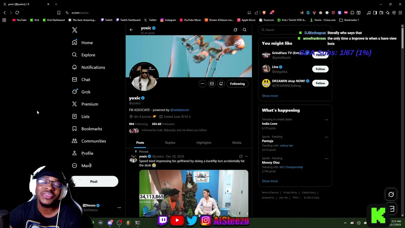Switch to the Replies tab

click(170, 143)
